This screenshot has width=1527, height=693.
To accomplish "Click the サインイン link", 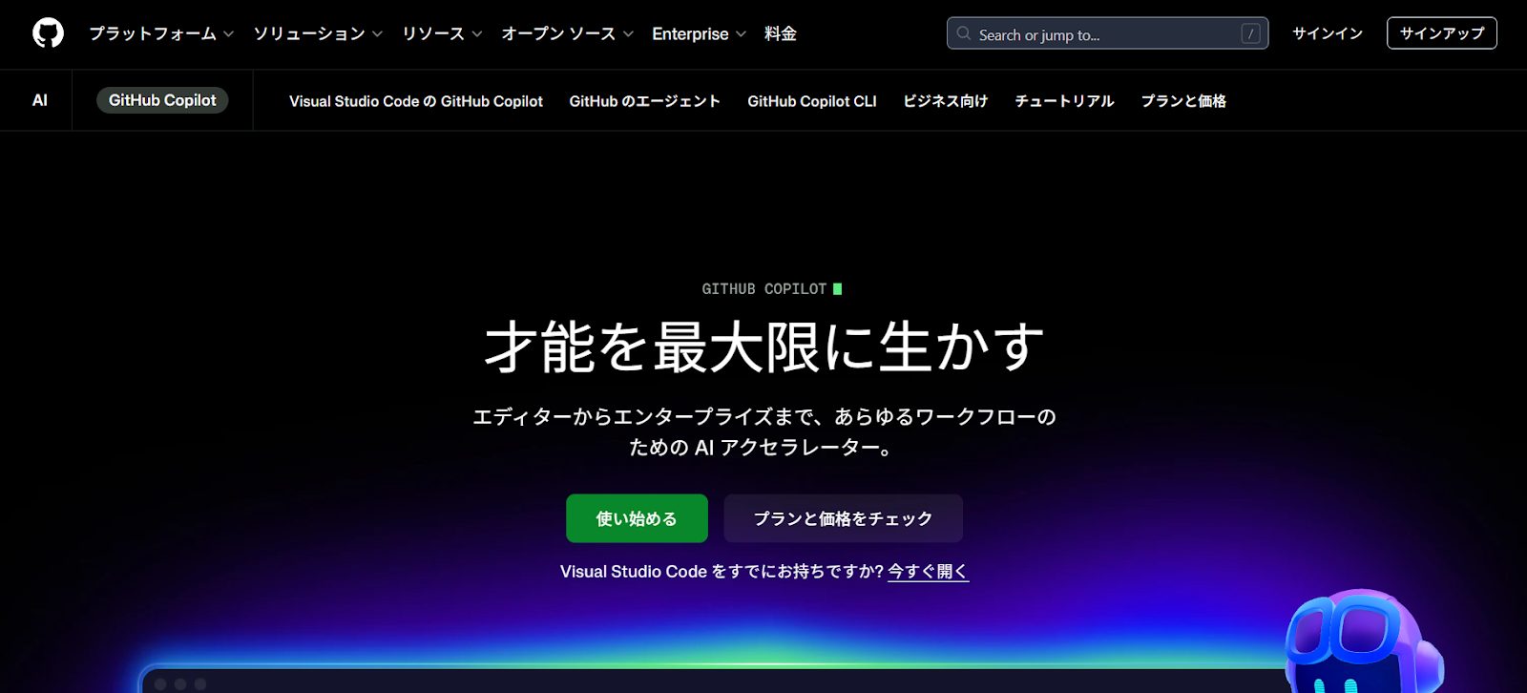I will 1328,33.
